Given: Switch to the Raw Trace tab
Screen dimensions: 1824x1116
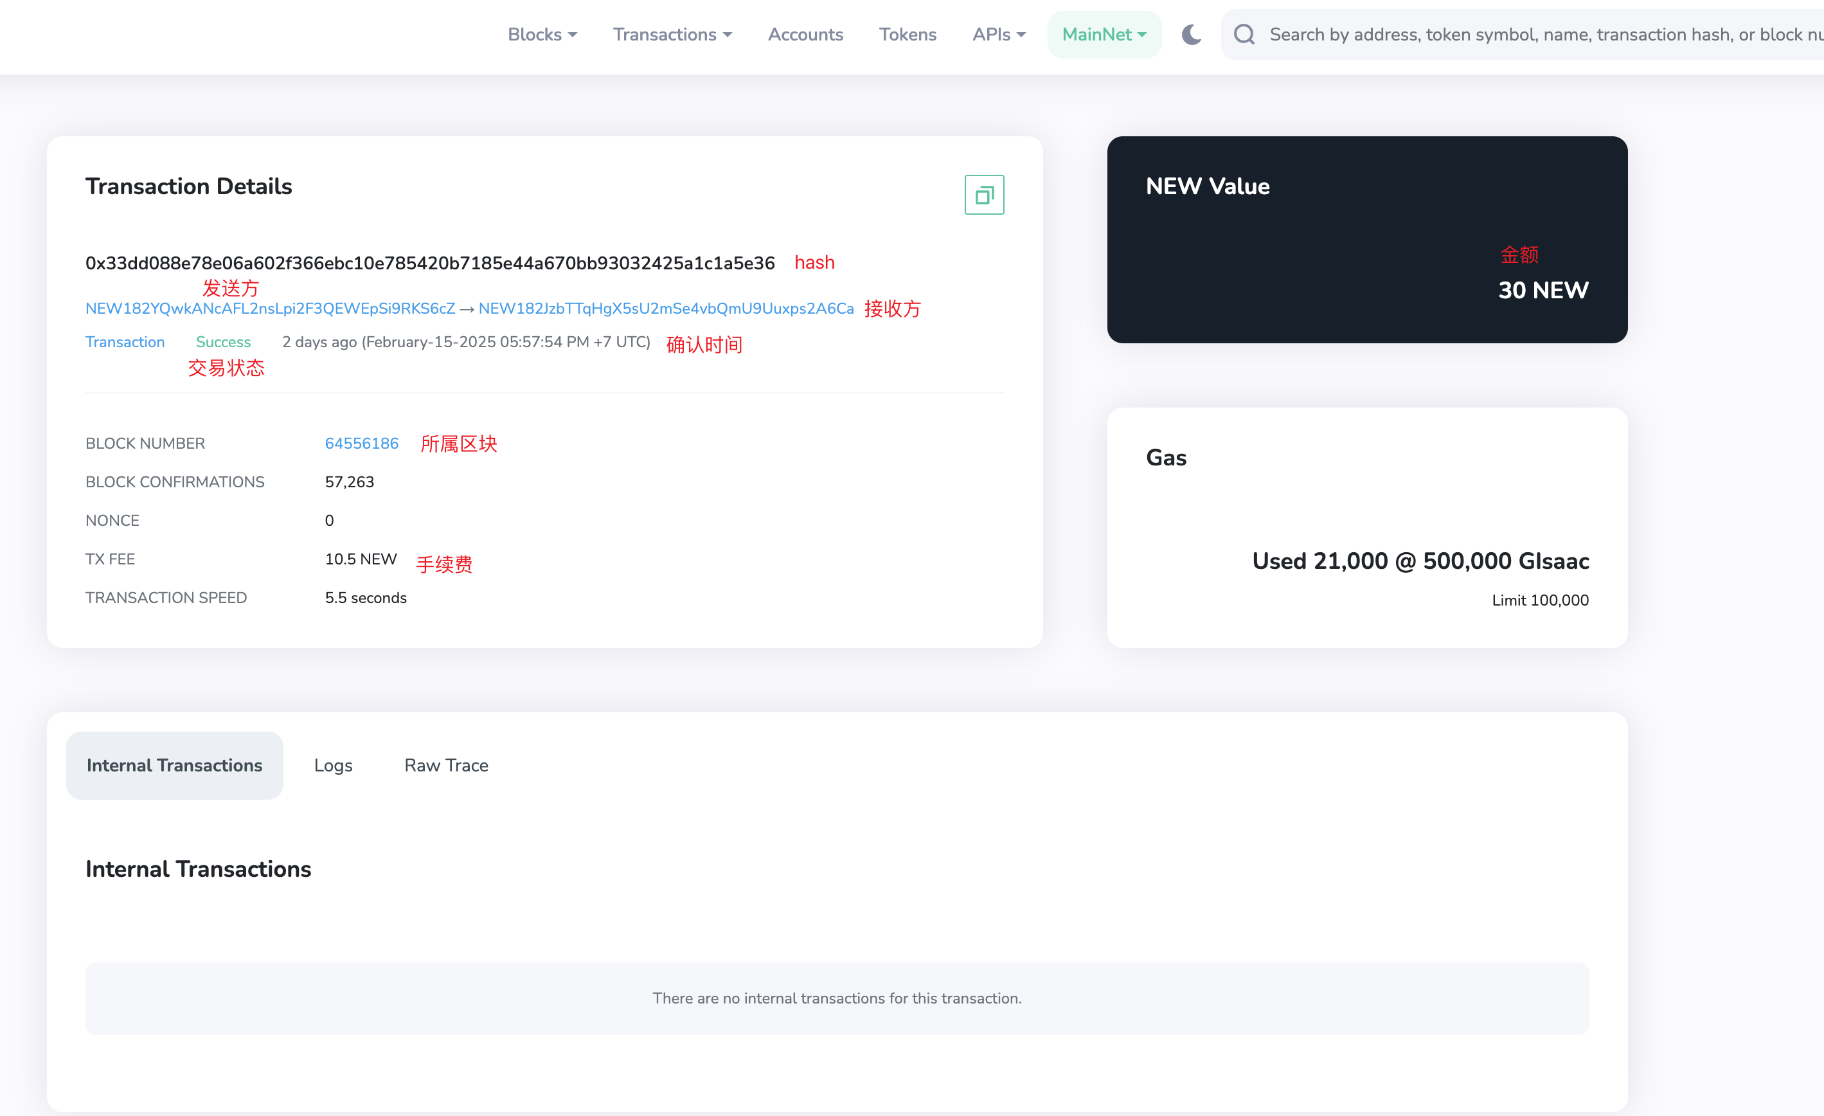Looking at the screenshot, I should (447, 765).
